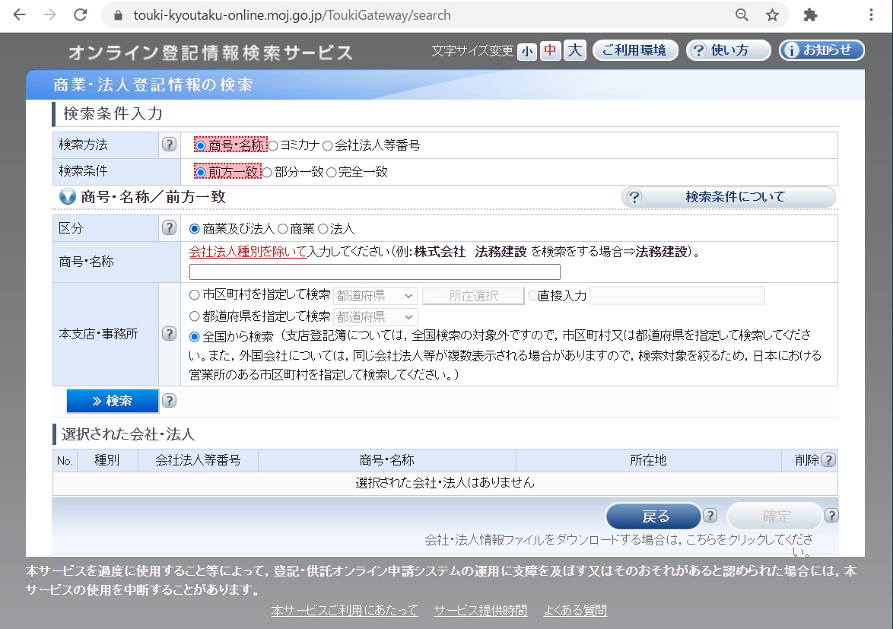The height and width of the screenshot is (629, 893).
Task: Open 都道府県 dropdown for 市区町村 search
Action: 375,296
